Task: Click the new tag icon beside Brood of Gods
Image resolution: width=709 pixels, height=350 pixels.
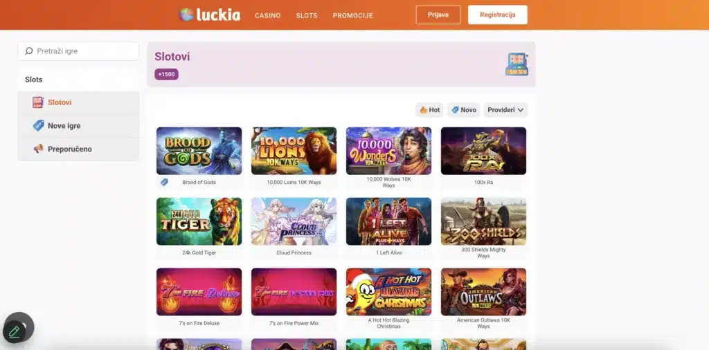Action: click(164, 182)
